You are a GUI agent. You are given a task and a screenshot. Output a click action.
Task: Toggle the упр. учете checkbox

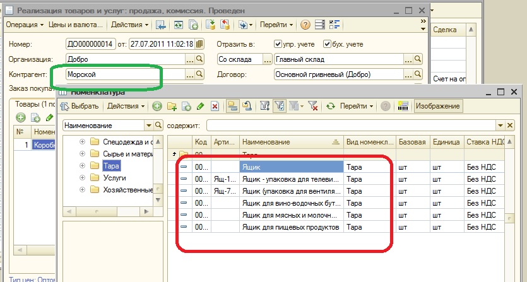[278, 44]
